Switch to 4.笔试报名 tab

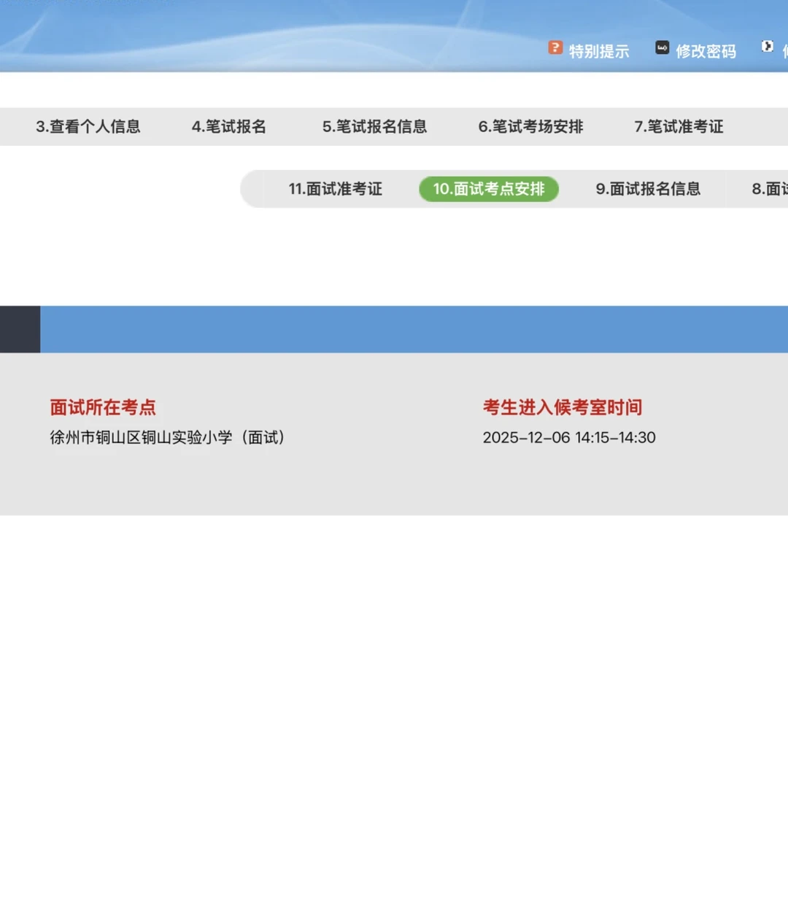[x=229, y=126]
